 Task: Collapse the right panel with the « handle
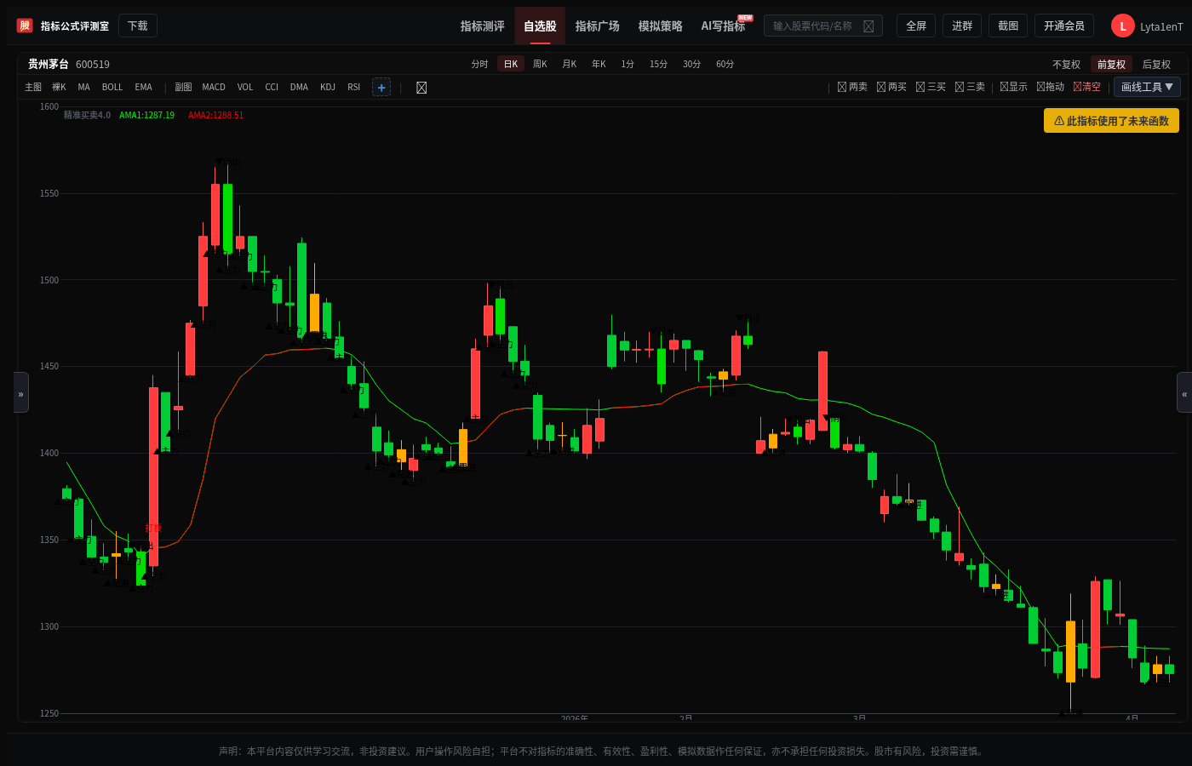pyautogui.click(x=1184, y=392)
